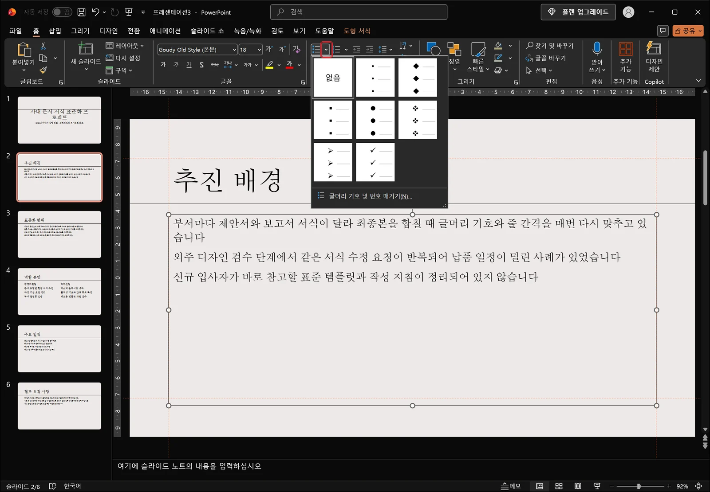The height and width of the screenshot is (492, 710).
Task: Open Add-ins (추가 기능) icon
Action: 626,49
